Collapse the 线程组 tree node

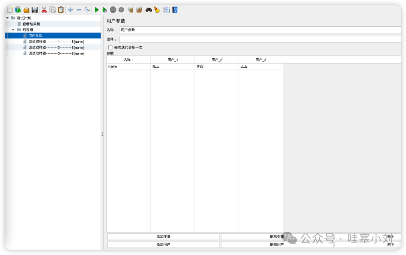tap(13, 30)
